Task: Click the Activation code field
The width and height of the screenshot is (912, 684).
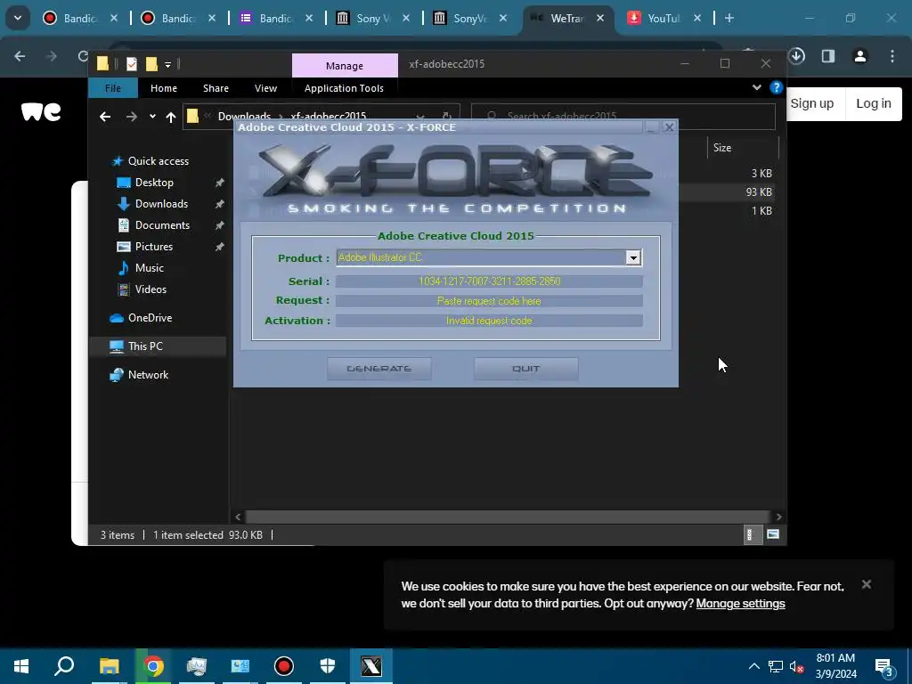Action: tap(489, 321)
